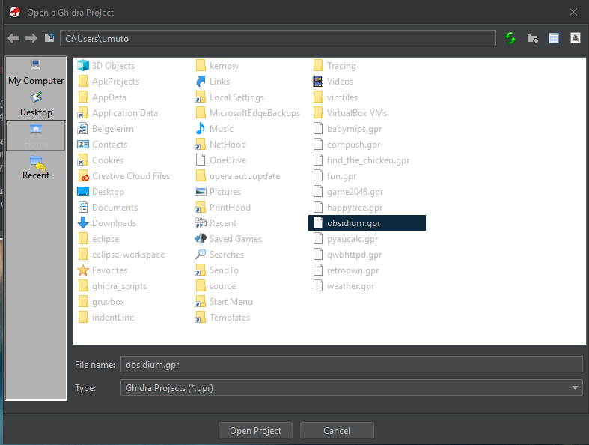Click the Cancel button

tap(337, 430)
